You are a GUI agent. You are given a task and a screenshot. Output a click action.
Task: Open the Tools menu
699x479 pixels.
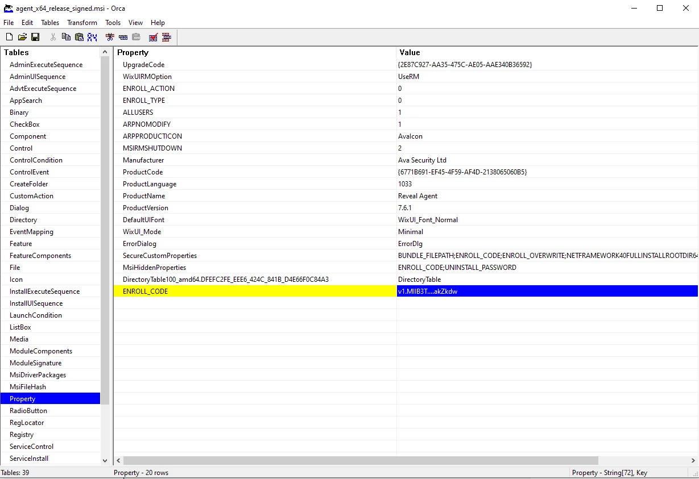click(x=113, y=23)
